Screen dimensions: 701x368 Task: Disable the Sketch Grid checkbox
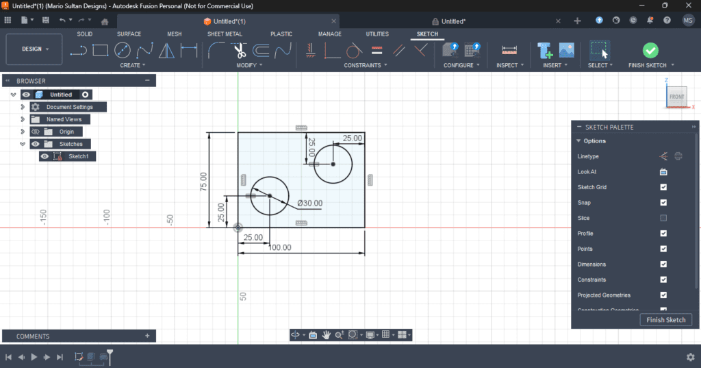[663, 187]
